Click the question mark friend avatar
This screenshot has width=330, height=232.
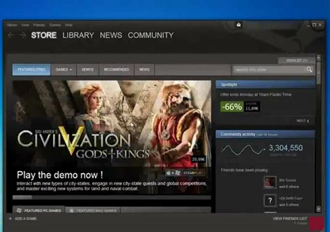click(270, 200)
